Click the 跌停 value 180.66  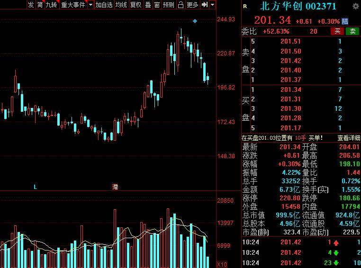click(349, 198)
